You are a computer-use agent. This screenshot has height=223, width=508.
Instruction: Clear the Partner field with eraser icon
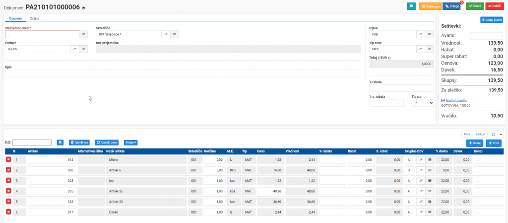click(x=74, y=49)
